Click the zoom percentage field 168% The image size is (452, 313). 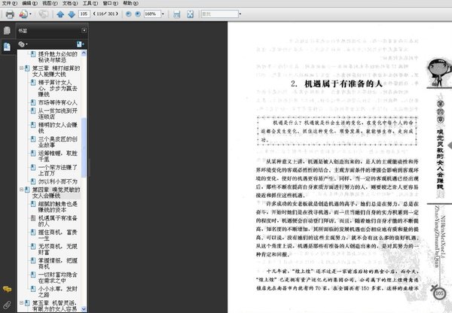[152, 14]
